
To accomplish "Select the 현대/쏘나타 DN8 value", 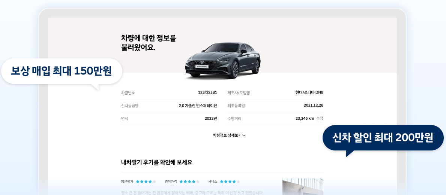I will tap(309, 92).
